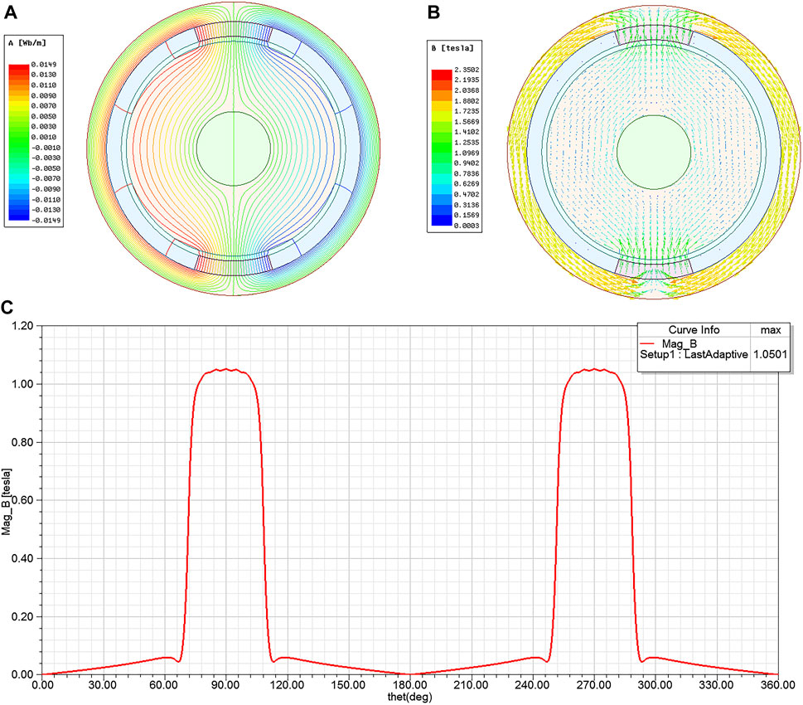This screenshot has height=705, width=803.
Task: Click the 2.0368 legend value
Action: tap(467, 90)
